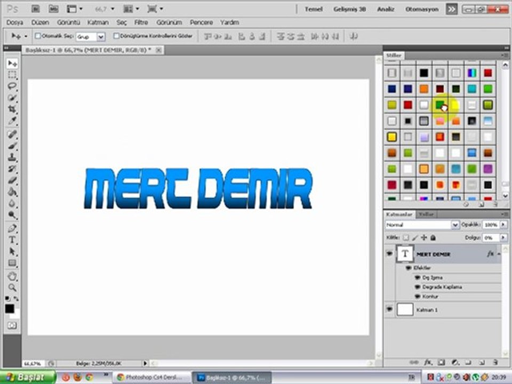
Task: Open the Düzen menu
Action: pos(40,22)
